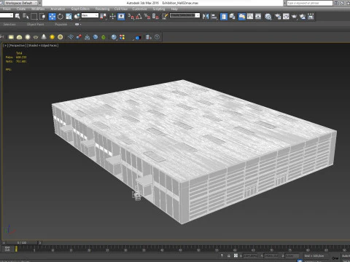Click Render in Cloud icon
Viewport: 350px width, 262px height.
pos(303,17)
